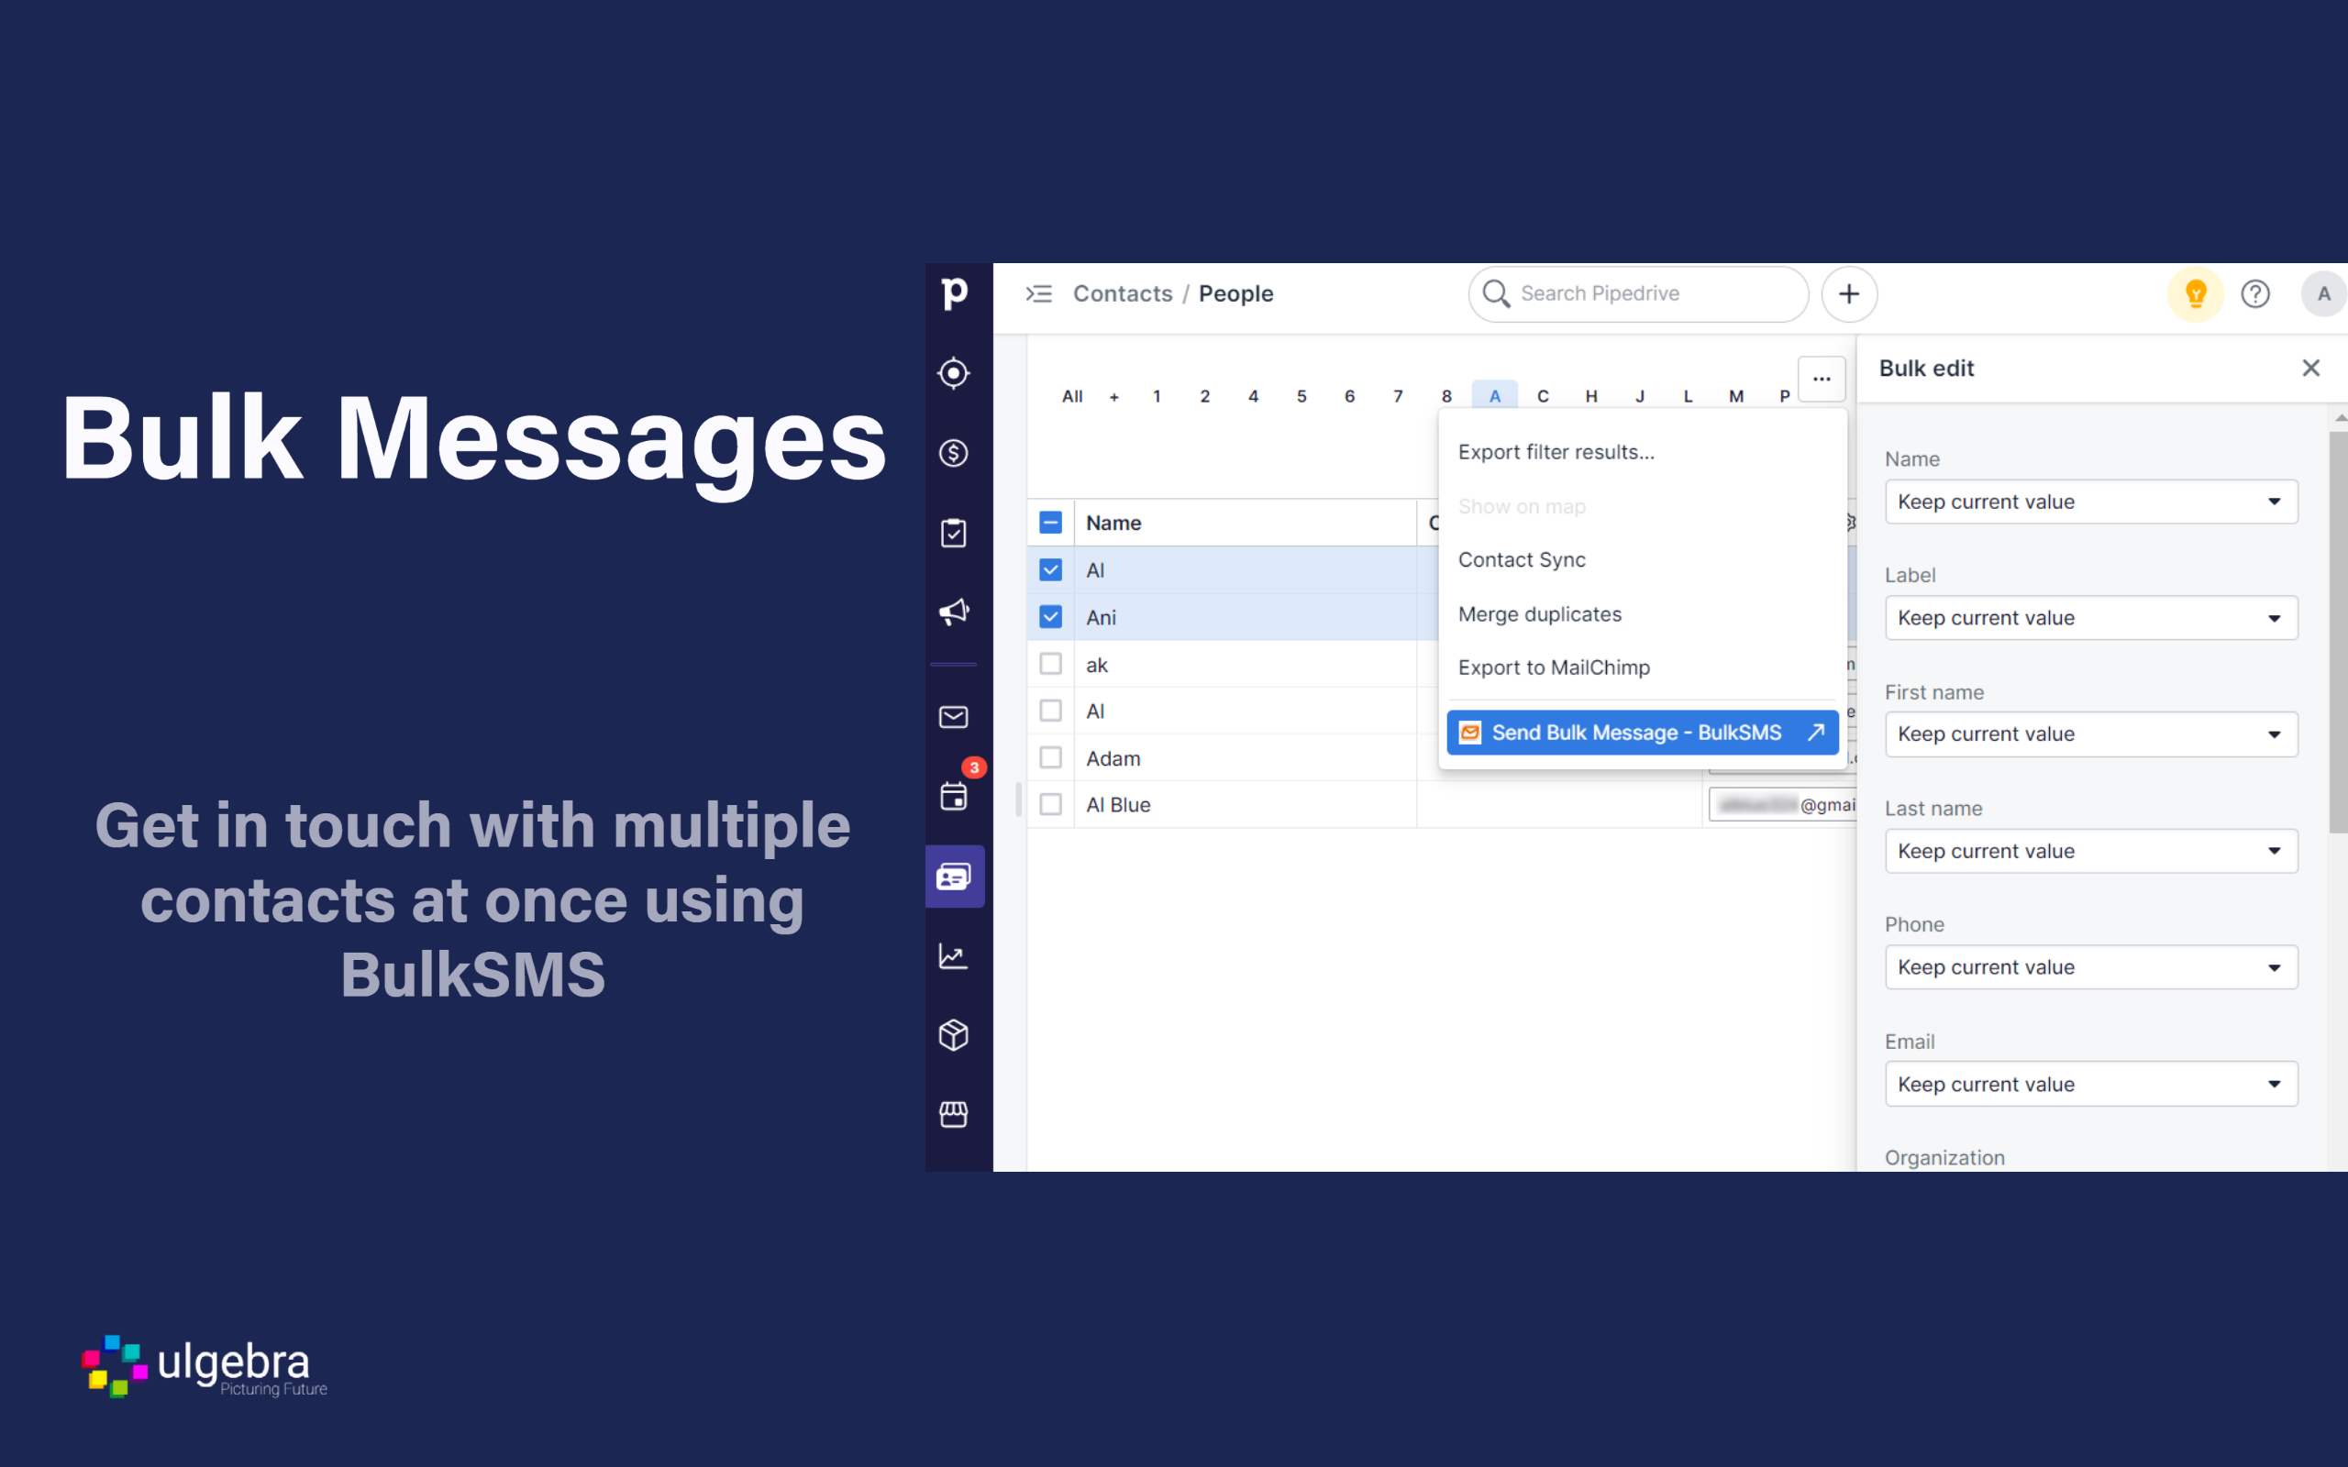The width and height of the screenshot is (2348, 1467).
Task: Open contact Ani
Action: click(x=1102, y=617)
